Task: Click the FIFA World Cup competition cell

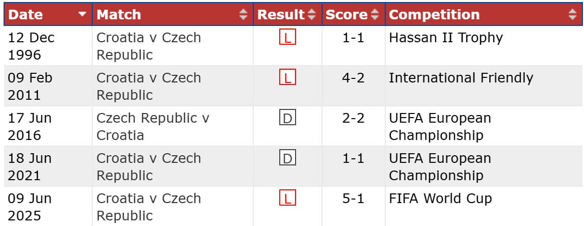Action: point(440,199)
